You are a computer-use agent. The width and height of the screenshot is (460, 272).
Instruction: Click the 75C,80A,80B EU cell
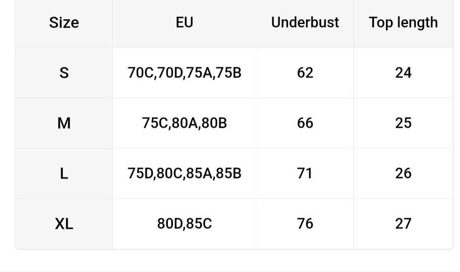184,123
